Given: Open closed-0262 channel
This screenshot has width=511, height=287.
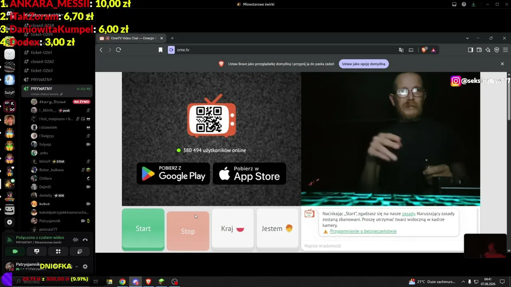Looking at the screenshot, I should click(42, 61).
